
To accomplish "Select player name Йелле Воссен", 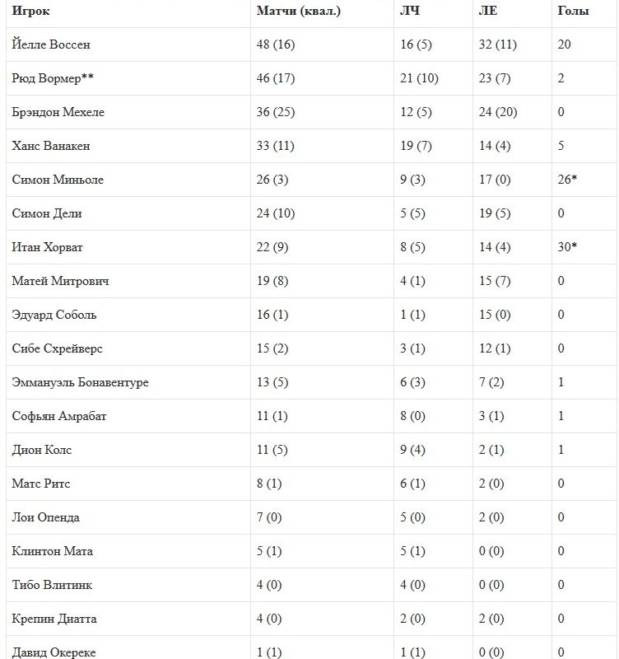I will (x=51, y=44).
